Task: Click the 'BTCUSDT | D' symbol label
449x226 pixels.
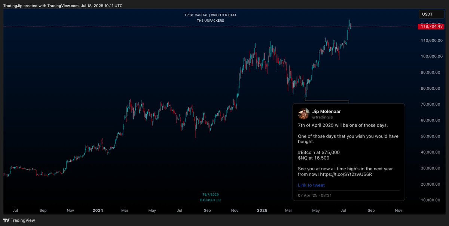Action: tap(210, 200)
